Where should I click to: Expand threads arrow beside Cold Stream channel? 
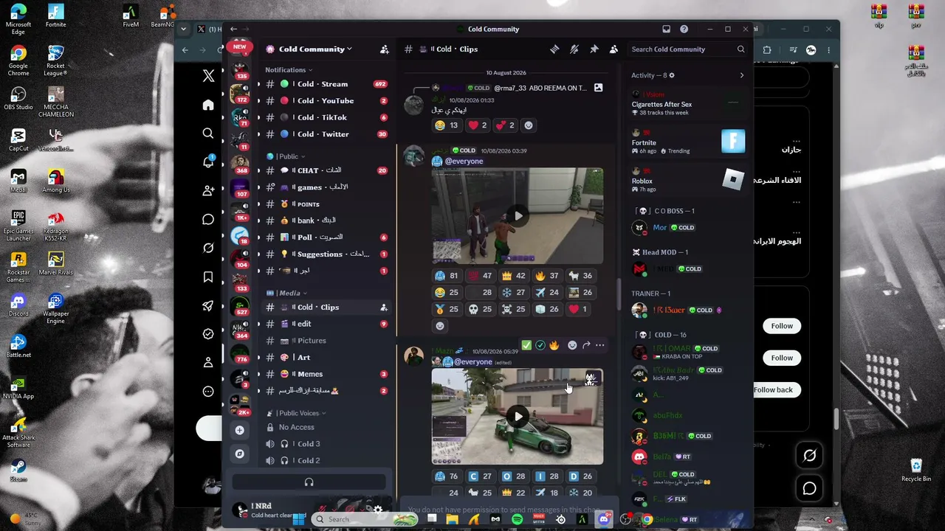258,84
